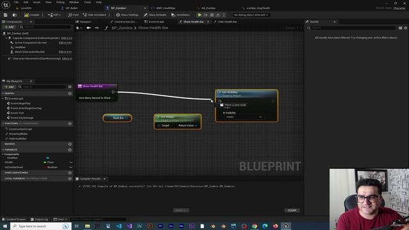
Task: Add local variable with plus icon
Action: pyautogui.click(x=70, y=179)
